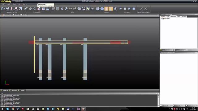This screenshot has height=111, width=198.
Task: Play the animation
Action: tap(121, 9)
